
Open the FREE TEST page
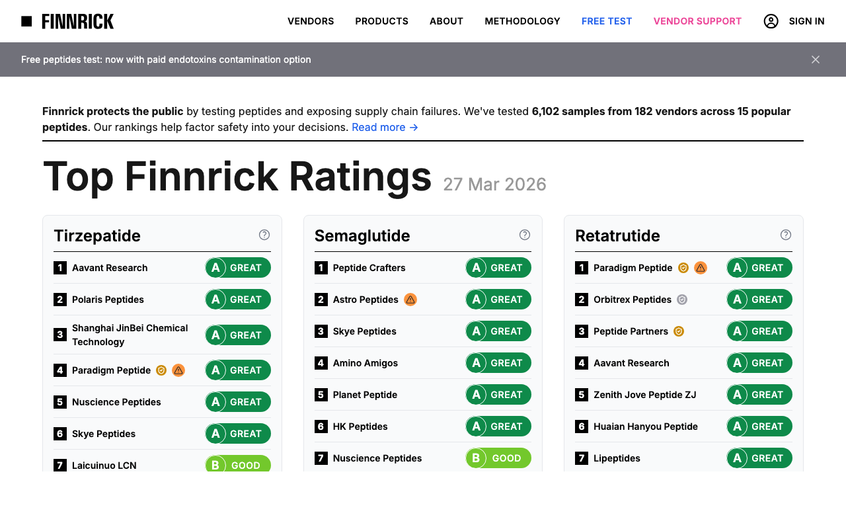point(606,21)
